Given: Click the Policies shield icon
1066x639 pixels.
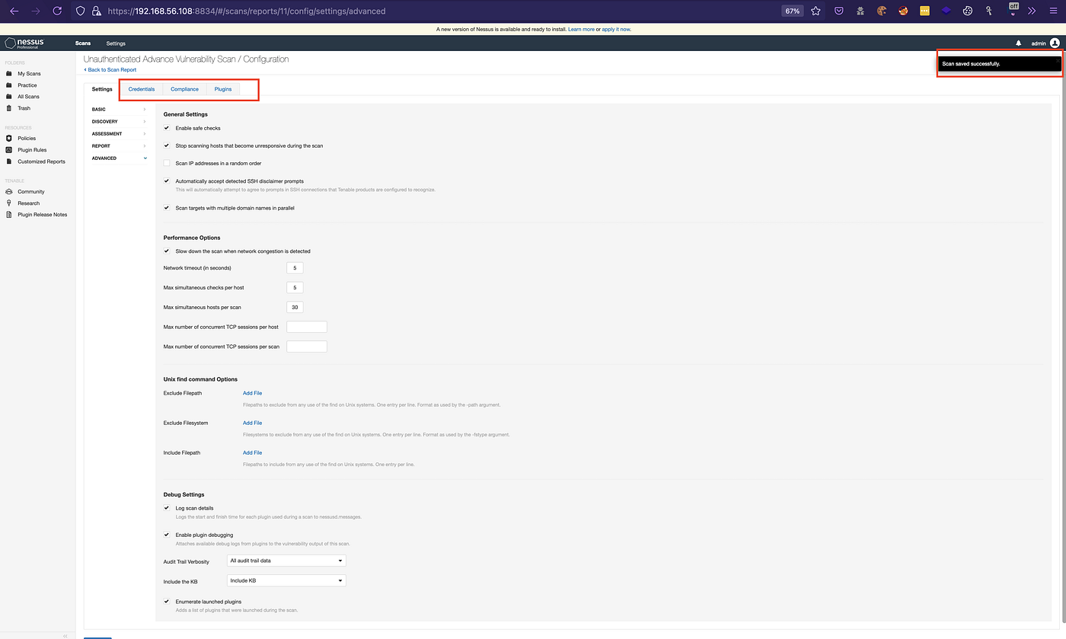Looking at the screenshot, I should (x=9, y=139).
